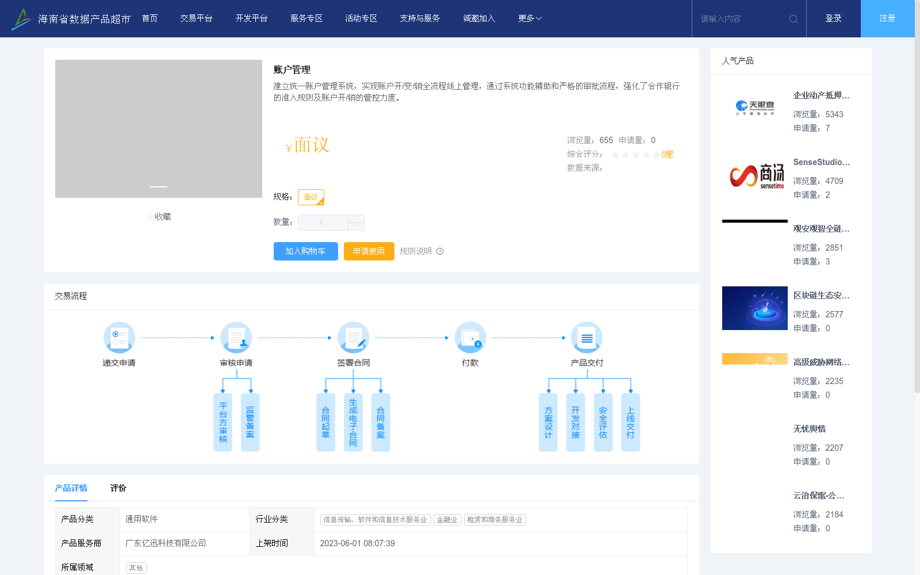Open the 支持与服务 menu item
The image size is (920, 575).
pos(420,18)
